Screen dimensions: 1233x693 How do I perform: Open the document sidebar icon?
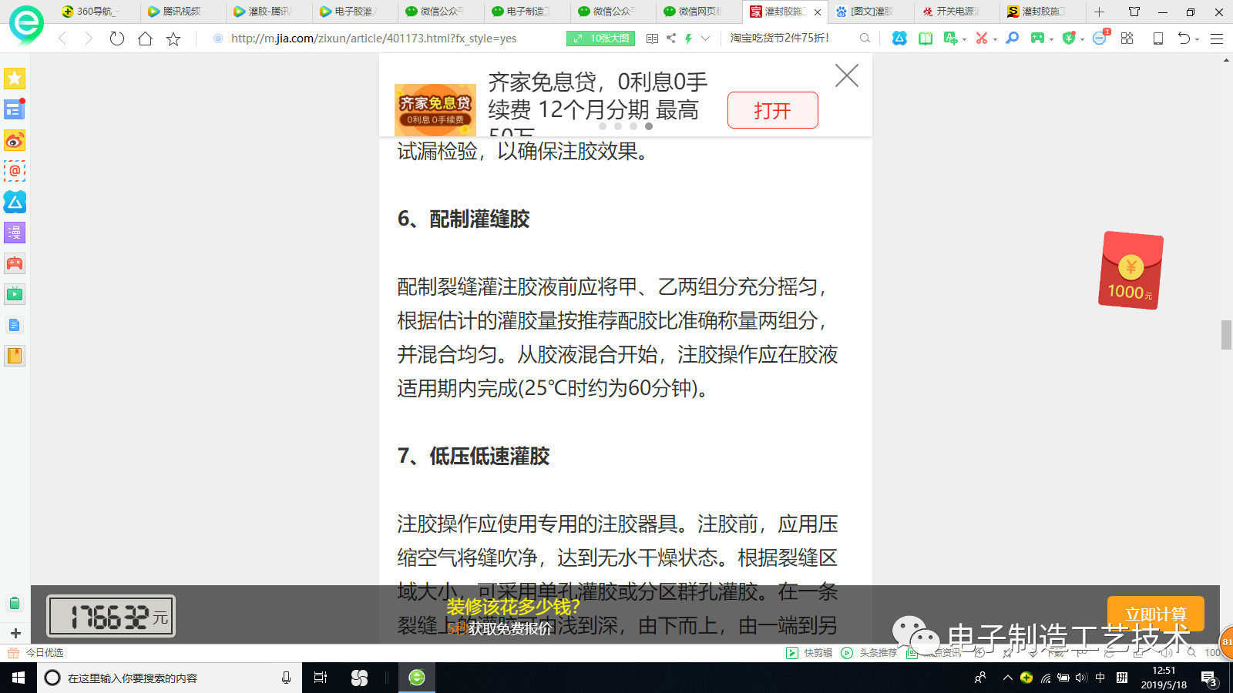pos(15,325)
